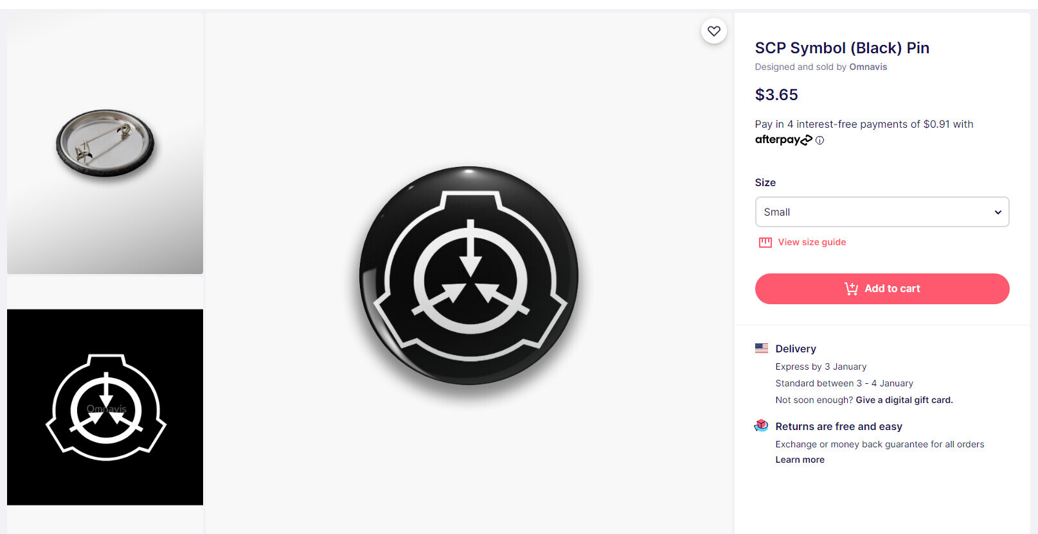Open the View size guide link
The height and width of the screenshot is (534, 1038).
pos(812,242)
